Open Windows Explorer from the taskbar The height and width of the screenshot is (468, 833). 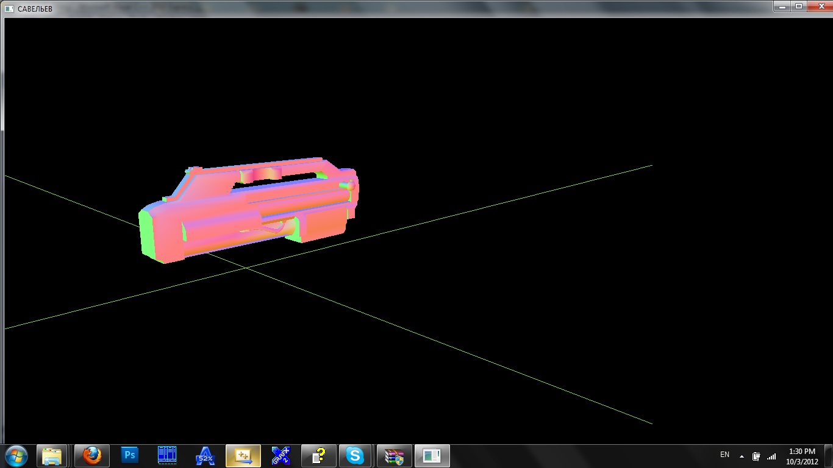point(52,456)
